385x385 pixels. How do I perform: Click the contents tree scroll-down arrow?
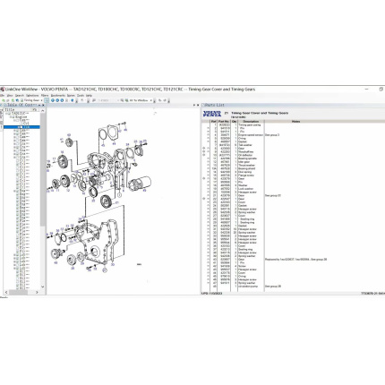click(x=43, y=287)
